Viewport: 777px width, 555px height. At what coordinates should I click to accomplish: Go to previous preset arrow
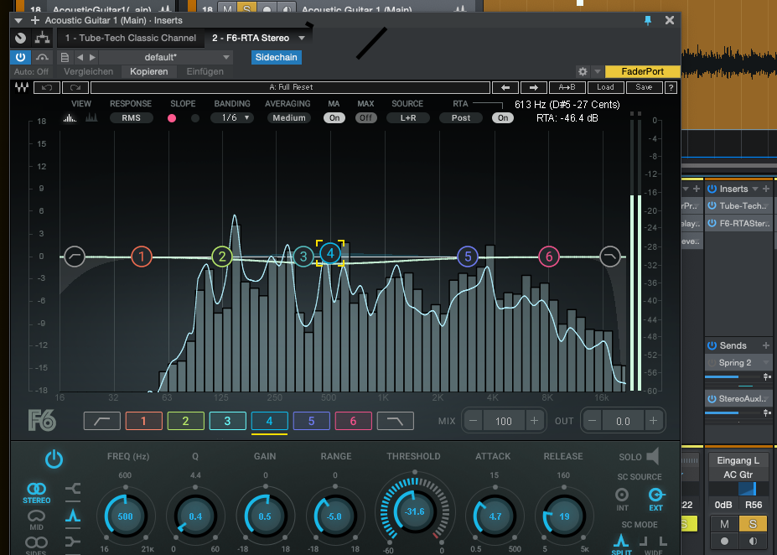[80, 58]
